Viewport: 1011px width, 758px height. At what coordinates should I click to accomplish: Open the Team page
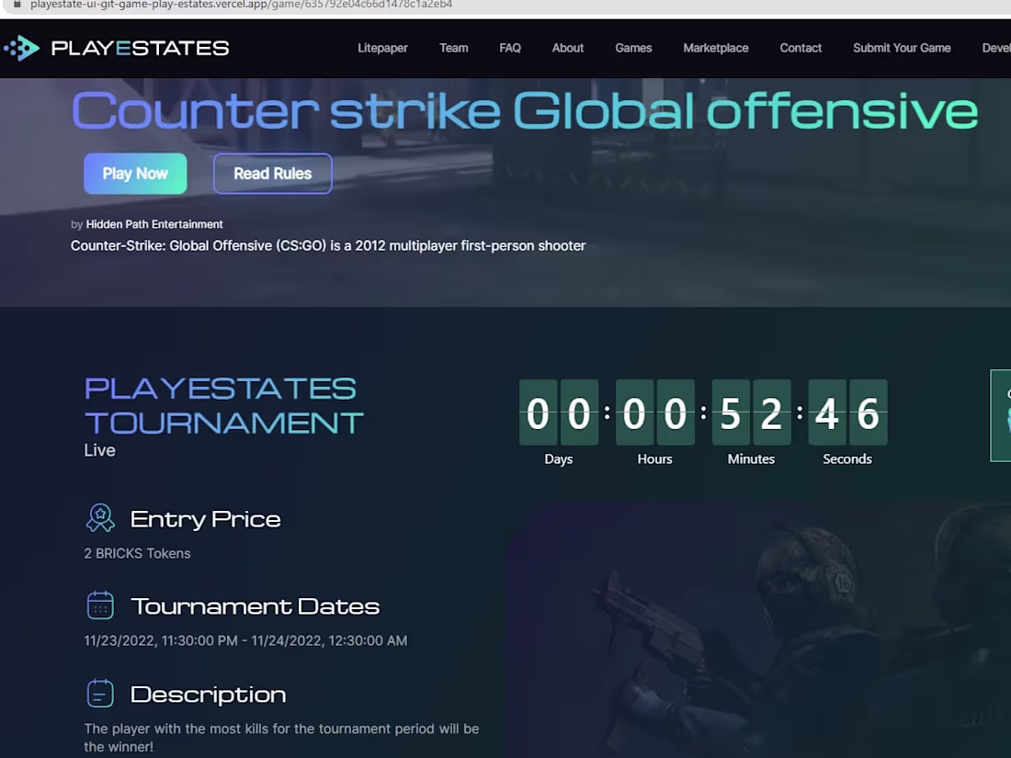click(453, 48)
